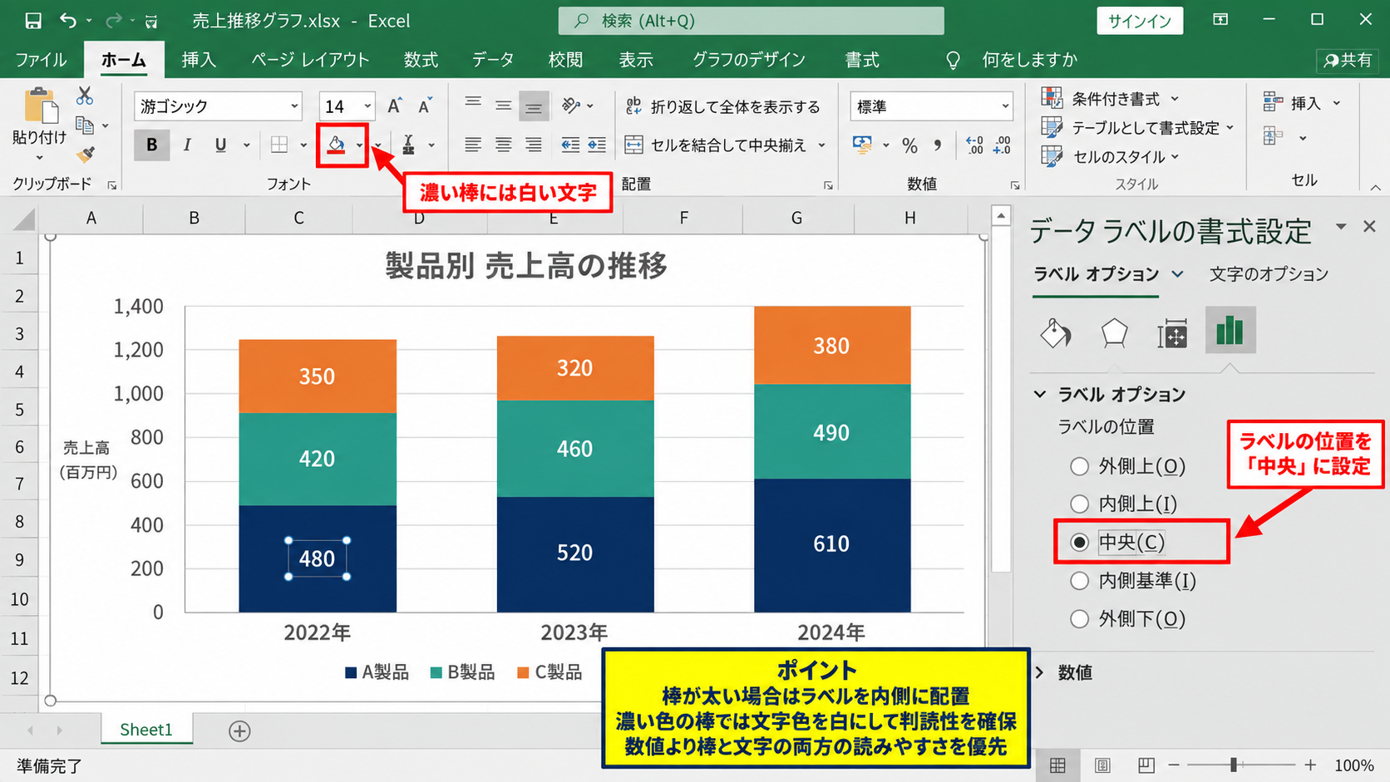
Task: Select the 内側基準(I) radio button
Action: point(1080,580)
